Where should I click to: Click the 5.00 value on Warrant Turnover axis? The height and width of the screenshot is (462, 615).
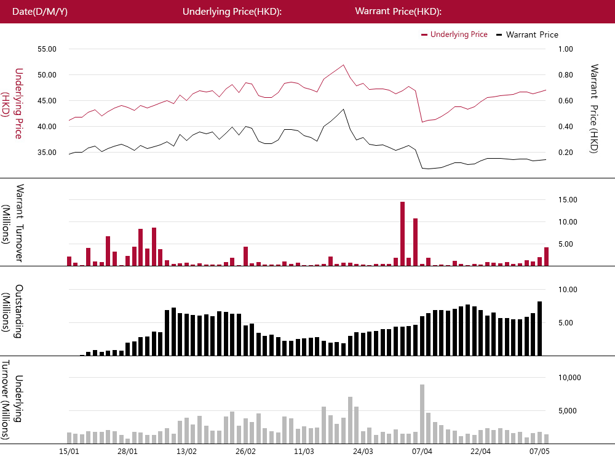point(566,244)
